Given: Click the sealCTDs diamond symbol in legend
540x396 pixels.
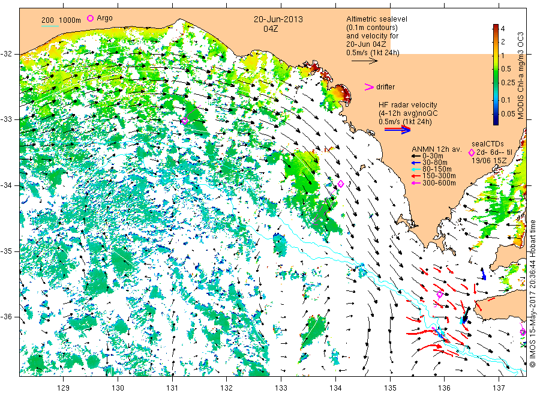Looking at the screenshot, I should [472, 152].
